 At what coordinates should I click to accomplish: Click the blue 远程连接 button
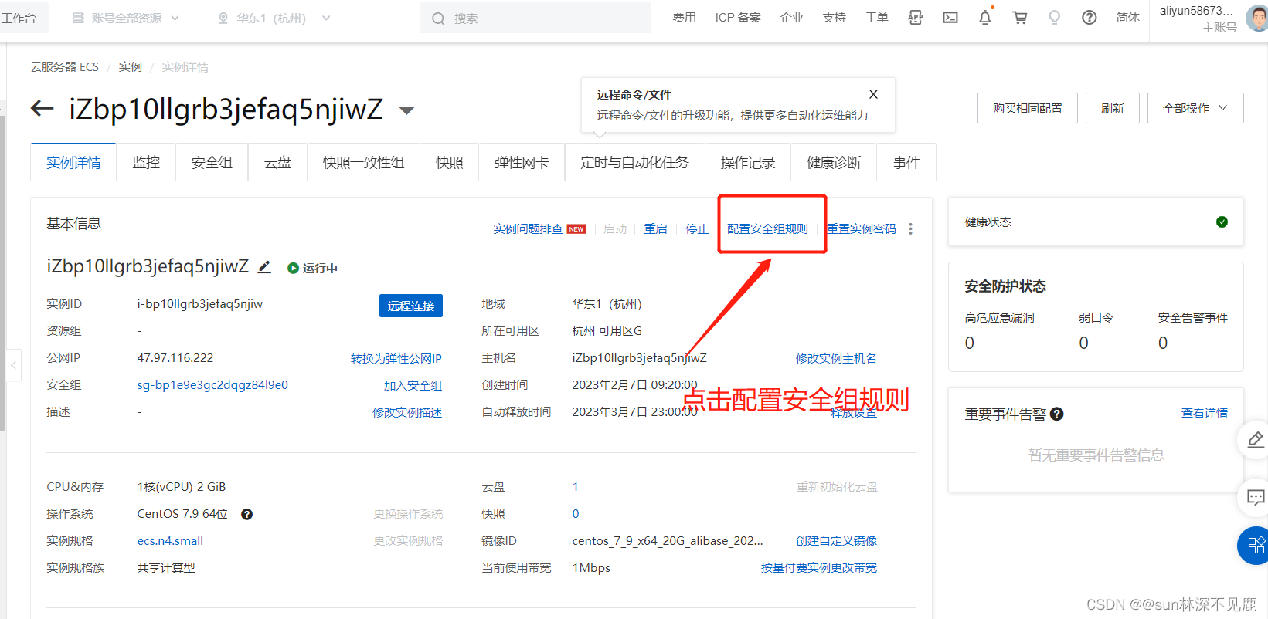coord(411,306)
